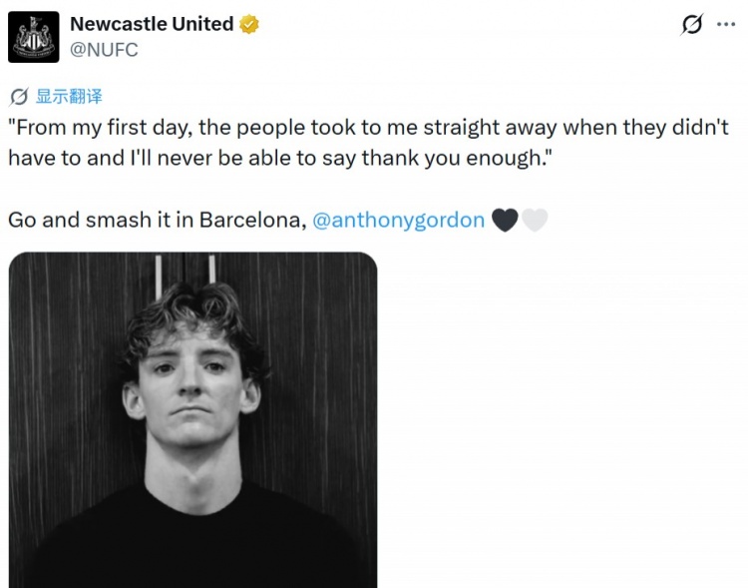
Task: Show translation via 显示翻译 link
Action: point(69,96)
